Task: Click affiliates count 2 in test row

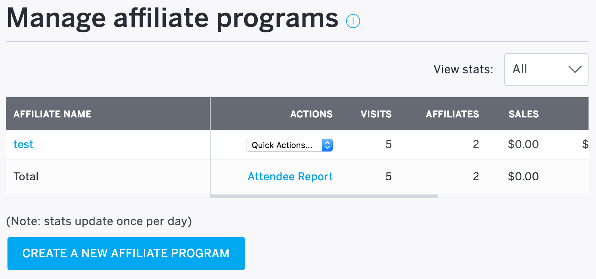Action: (476, 144)
